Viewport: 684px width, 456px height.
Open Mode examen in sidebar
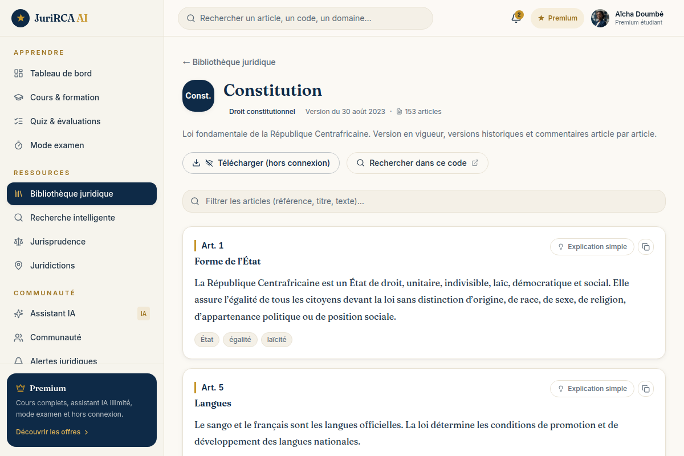tap(82, 145)
